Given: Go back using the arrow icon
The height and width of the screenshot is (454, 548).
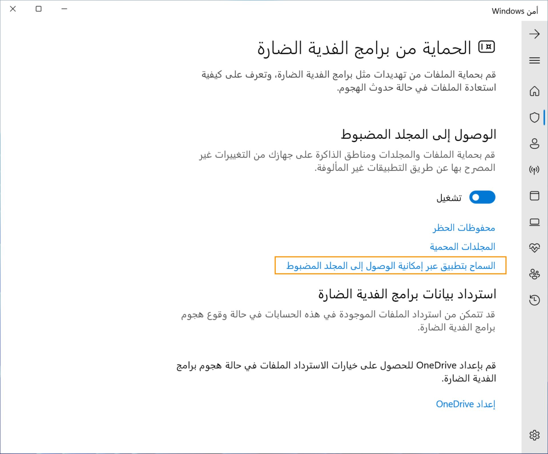Looking at the screenshot, I should (x=534, y=34).
